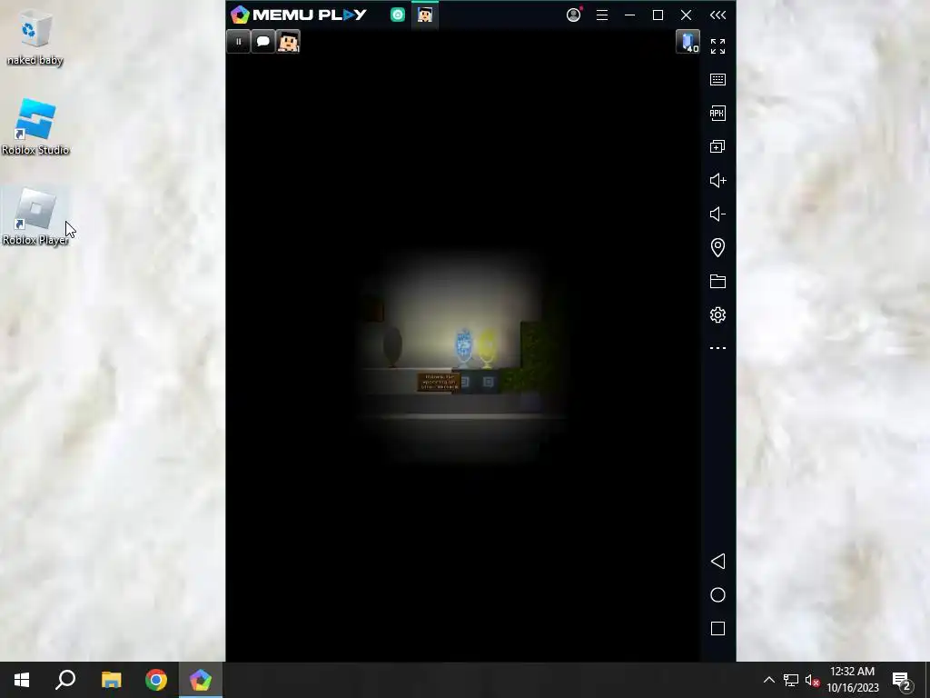Select the Recycle Bin named naked baby
Image resolution: width=930 pixels, height=698 pixels.
[x=35, y=37]
